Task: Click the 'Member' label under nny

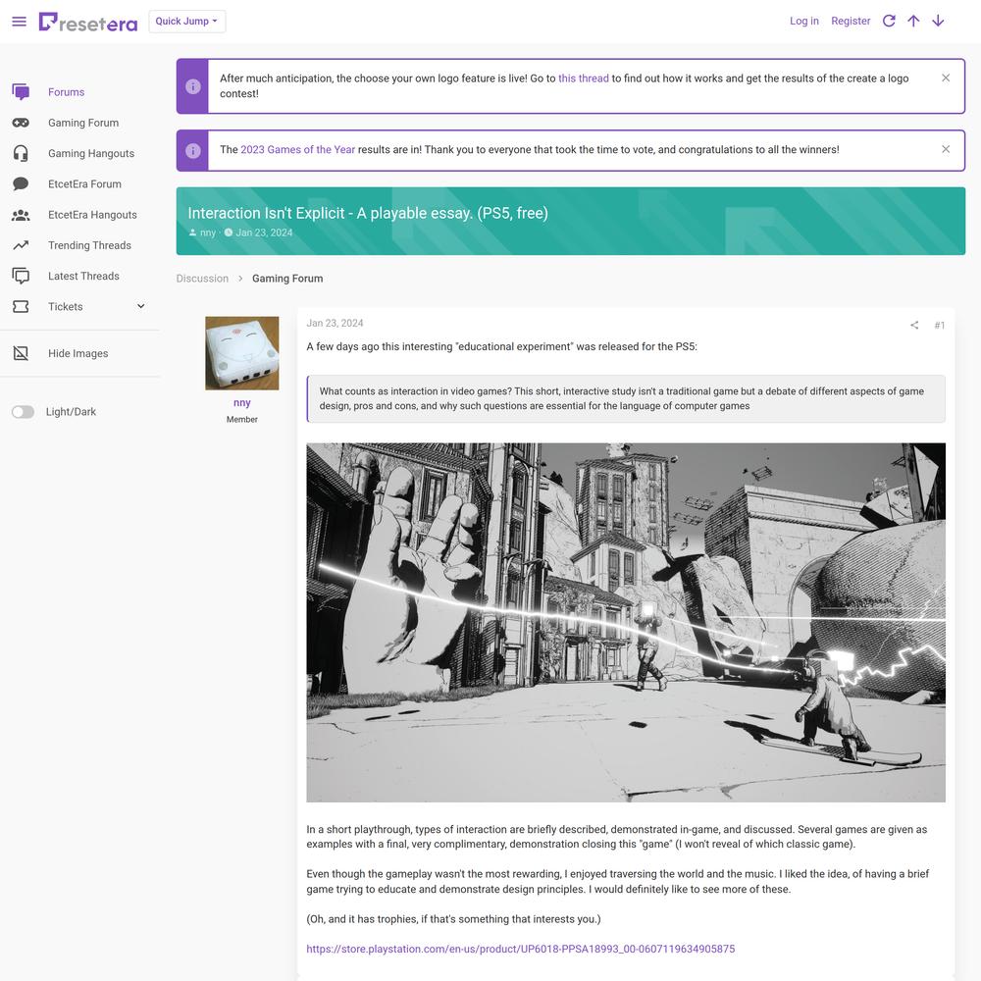Action: click(242, 419)
